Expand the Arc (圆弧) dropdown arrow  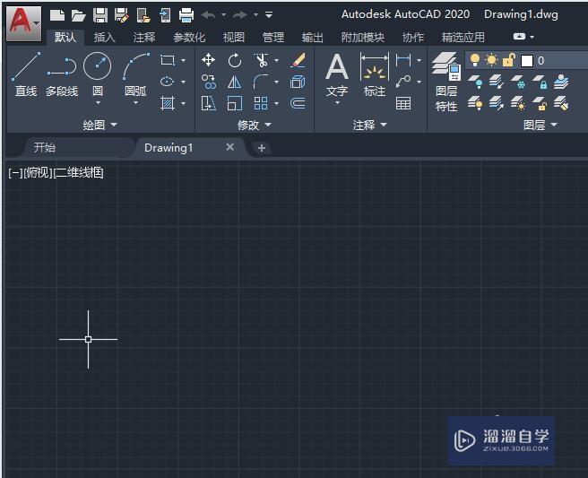point(135,102)
